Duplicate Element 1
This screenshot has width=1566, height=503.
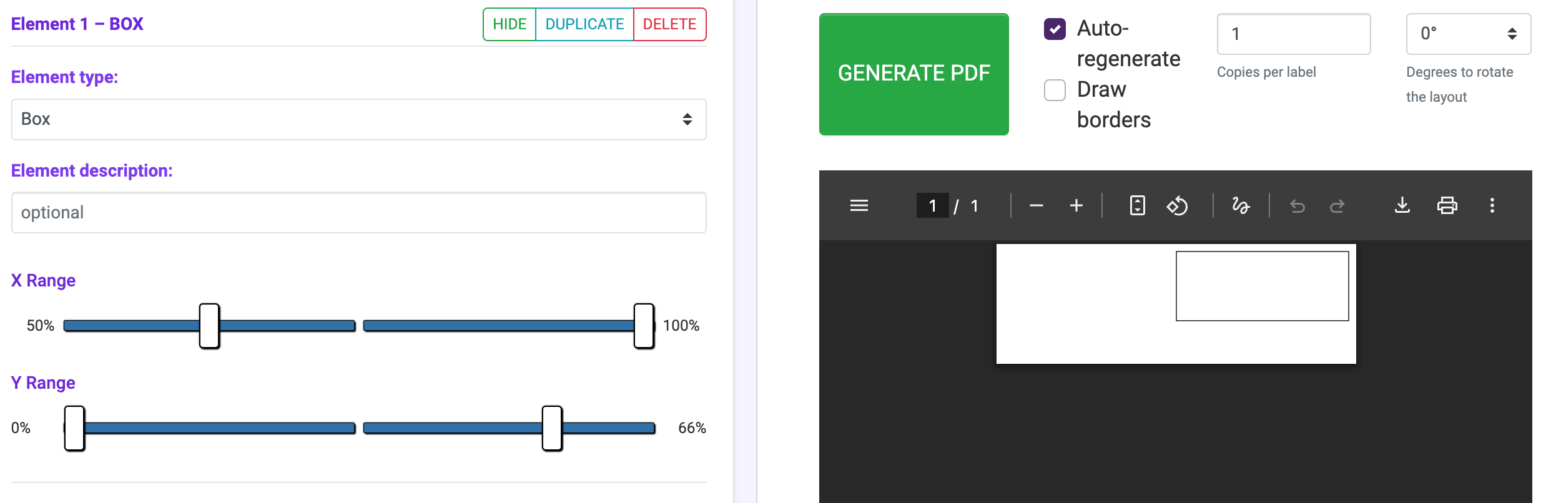click(x=584, y=24)
